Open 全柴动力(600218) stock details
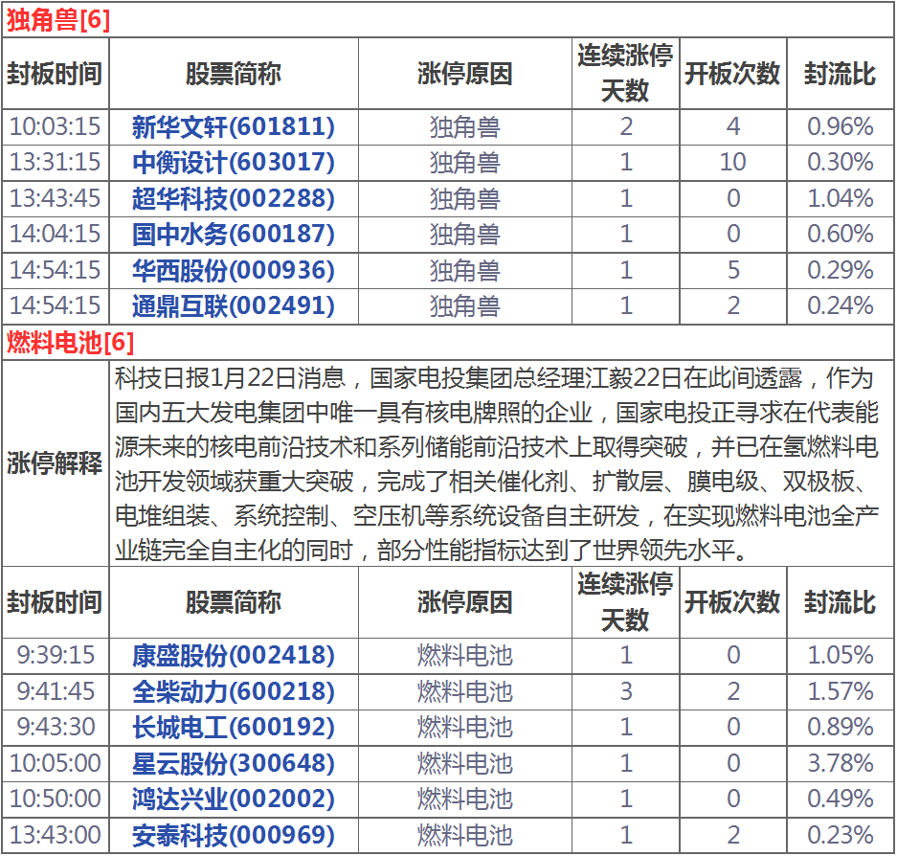 click(x=234, y=692)
